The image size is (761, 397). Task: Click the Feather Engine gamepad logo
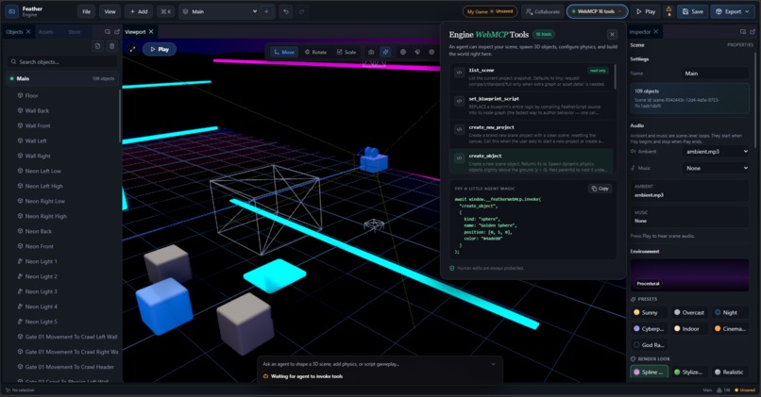[x=11, y=11]
